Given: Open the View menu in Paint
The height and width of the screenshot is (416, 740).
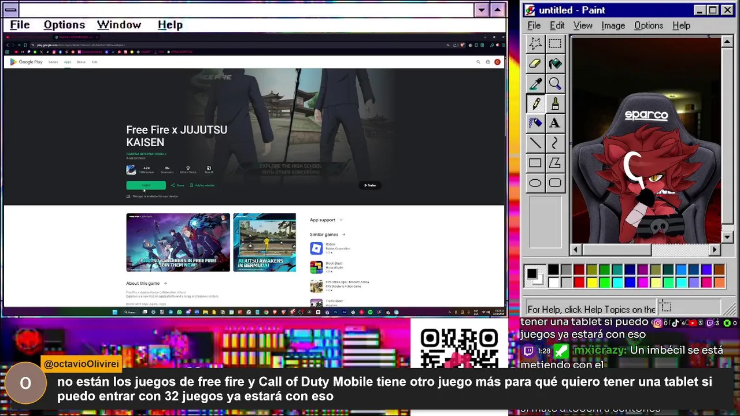Looking at the screenshot, I should coord(583,25).
